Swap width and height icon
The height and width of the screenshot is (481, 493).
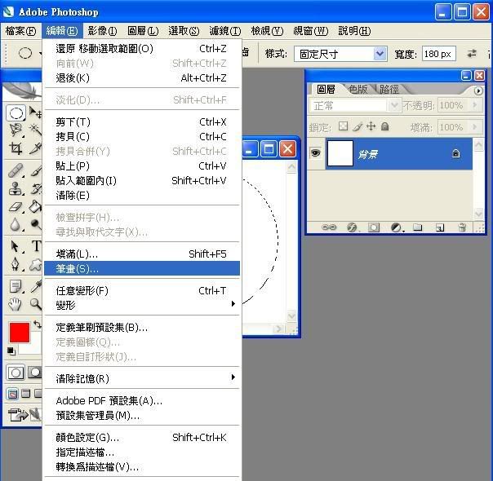(x=472, y=54)
